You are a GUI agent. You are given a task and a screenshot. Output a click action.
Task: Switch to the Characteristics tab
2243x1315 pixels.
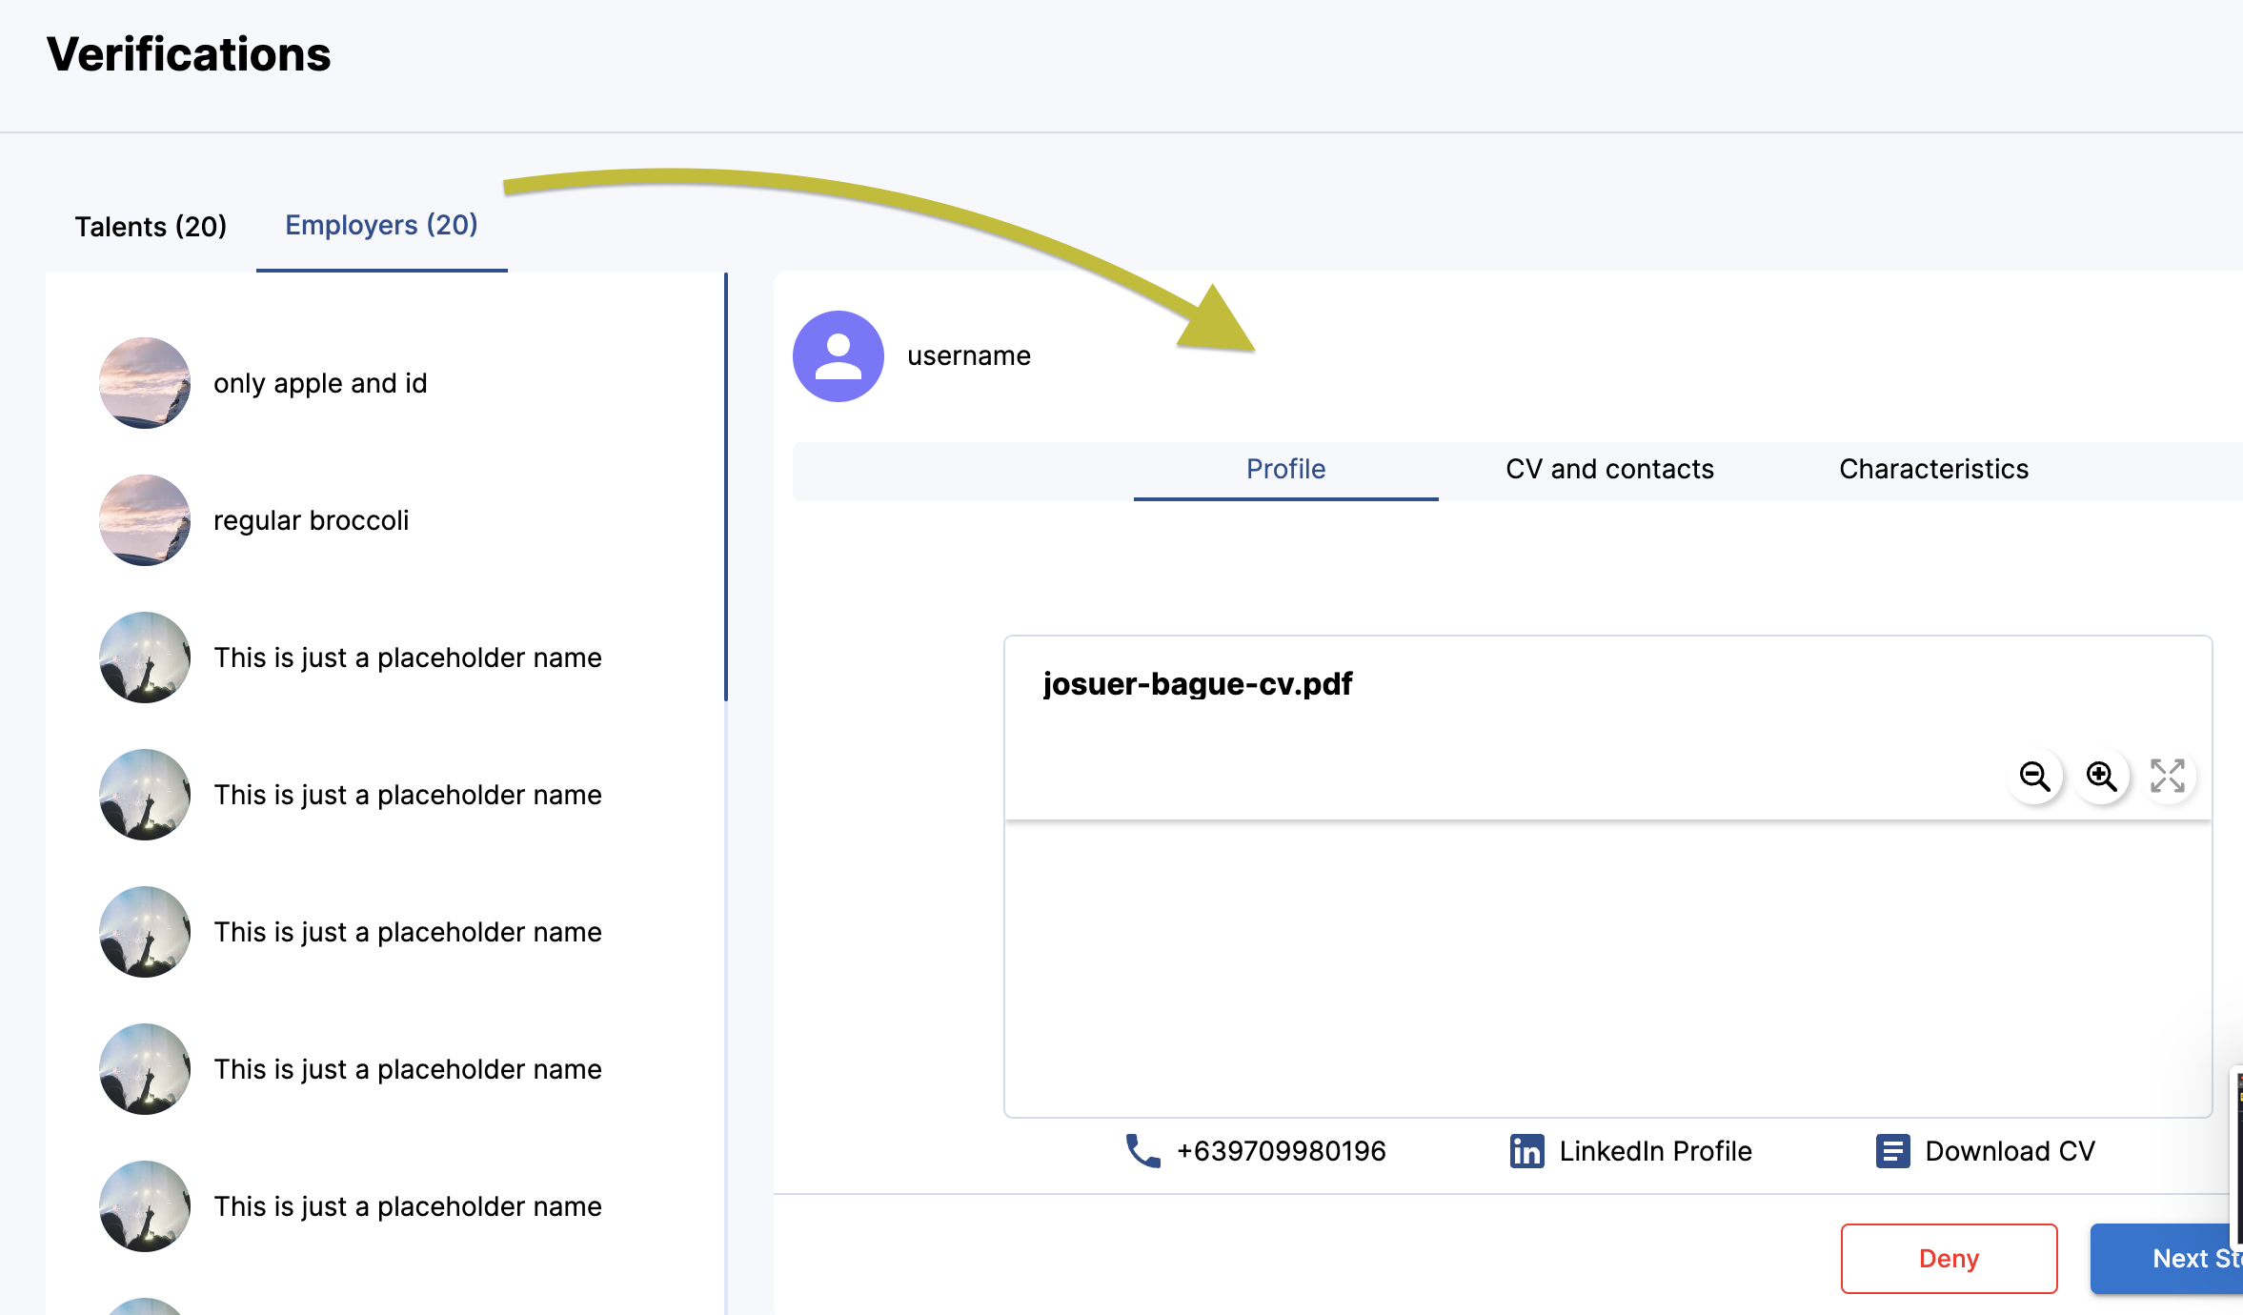(x=1933, y=468)
